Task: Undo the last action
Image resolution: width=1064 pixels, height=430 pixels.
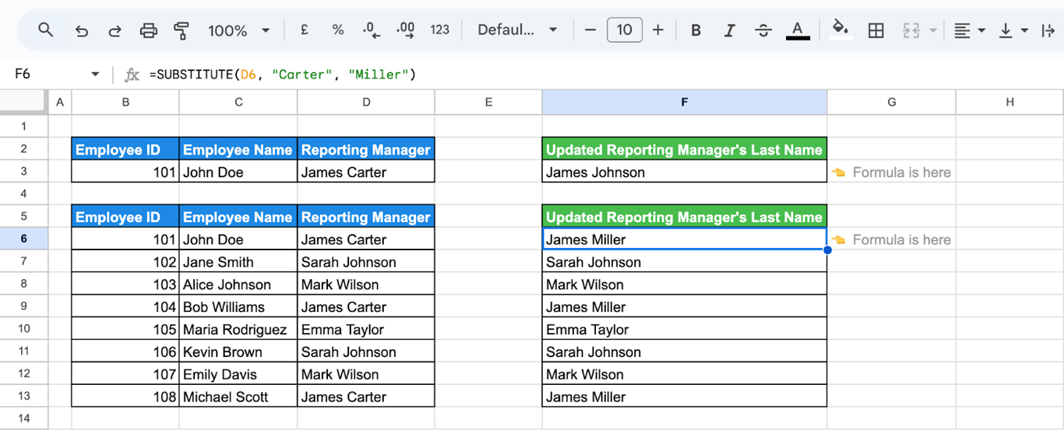Action: tap(82, 30)
